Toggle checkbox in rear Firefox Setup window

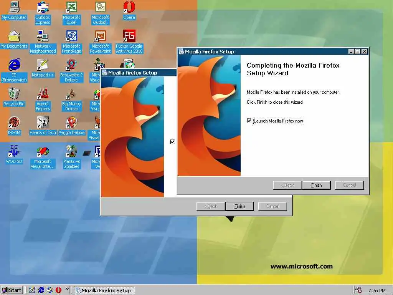tap(172, 142)
